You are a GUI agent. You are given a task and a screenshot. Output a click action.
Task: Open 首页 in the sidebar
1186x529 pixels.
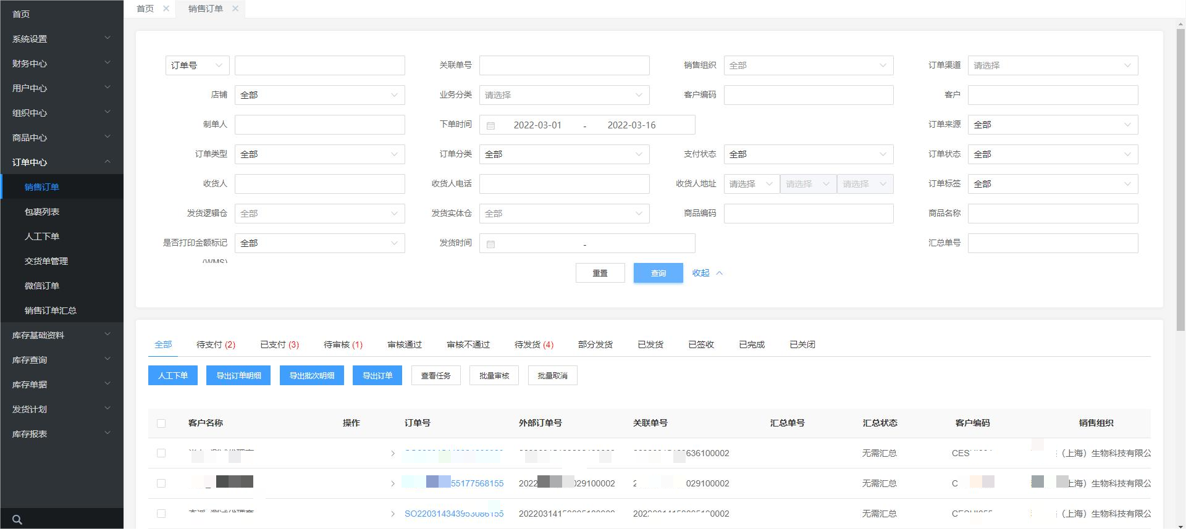[x=62, y=14]
